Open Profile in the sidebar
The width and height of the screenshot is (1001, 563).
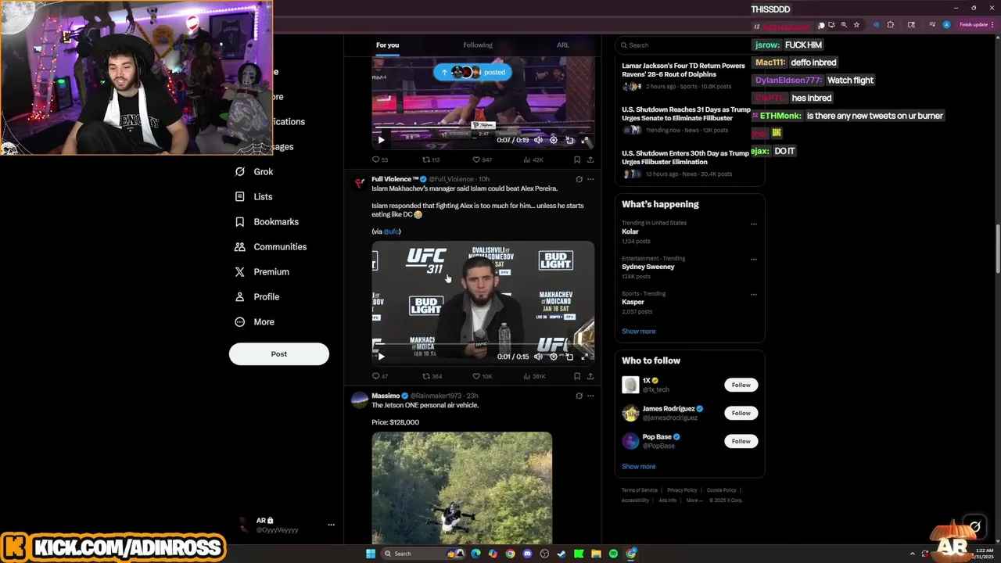(x=257, y=296)
